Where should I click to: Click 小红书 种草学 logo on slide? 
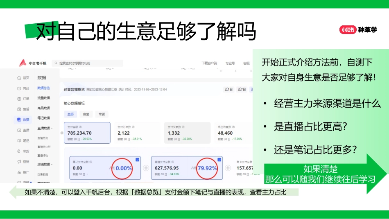click(358, 30)
